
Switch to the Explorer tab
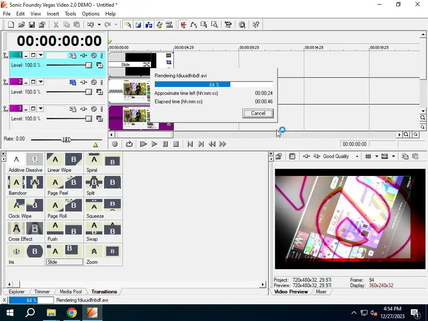point(16,291)
